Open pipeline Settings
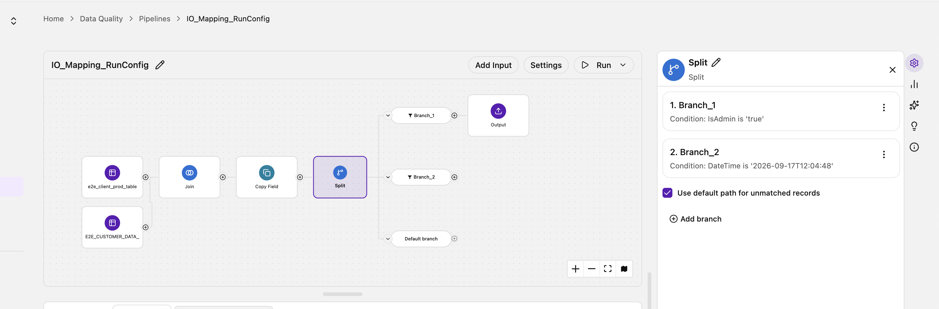Screen dimensions: 939x309 pyautogui.click(x=546, y=65)
